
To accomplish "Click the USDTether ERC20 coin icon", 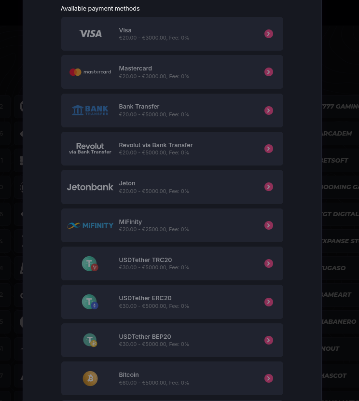I will click(90, 302).
